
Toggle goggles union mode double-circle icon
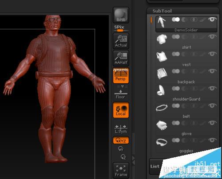pos(176,140)
